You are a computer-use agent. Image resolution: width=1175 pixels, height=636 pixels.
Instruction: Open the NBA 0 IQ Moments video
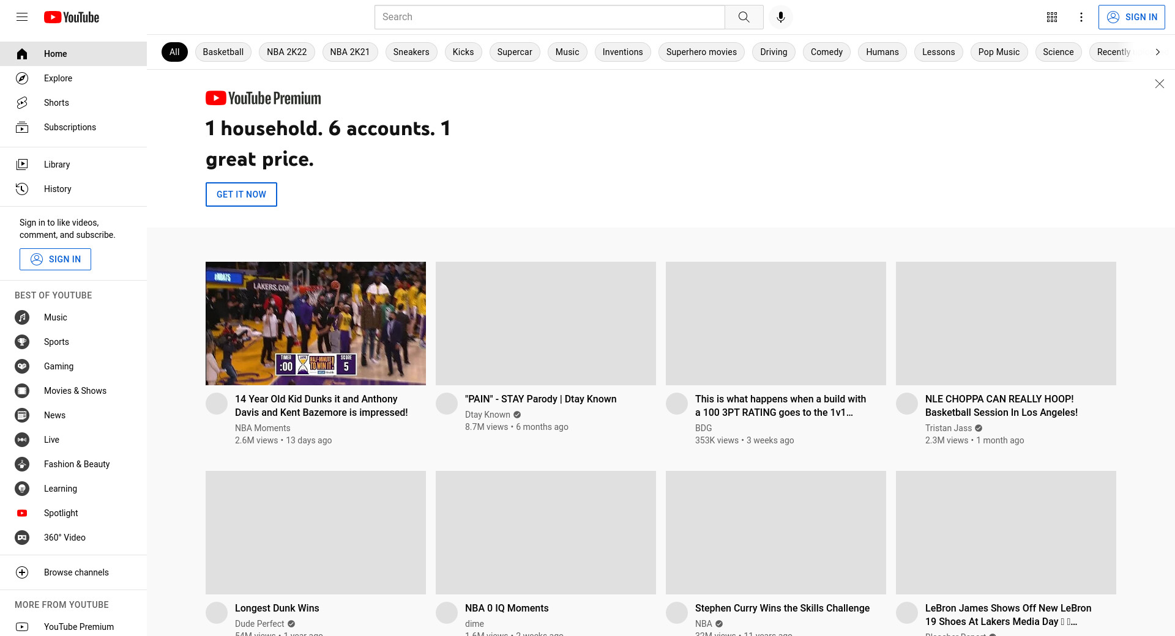[x=507, y=608]
